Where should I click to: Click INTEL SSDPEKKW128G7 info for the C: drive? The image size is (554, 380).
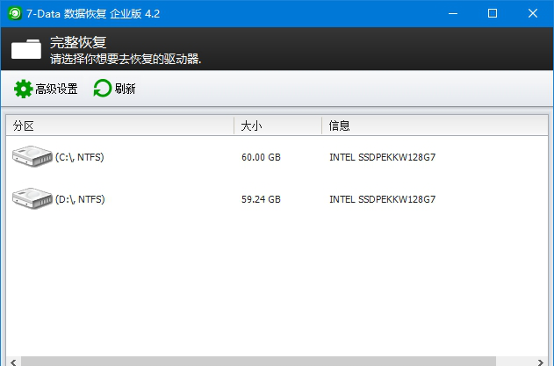(382, 157)
